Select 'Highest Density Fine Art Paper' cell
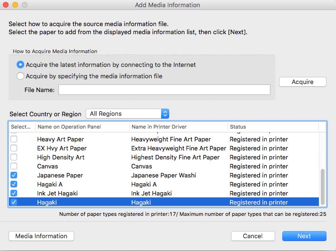Screen dimensions: 336x251 [x=175, y=157]
